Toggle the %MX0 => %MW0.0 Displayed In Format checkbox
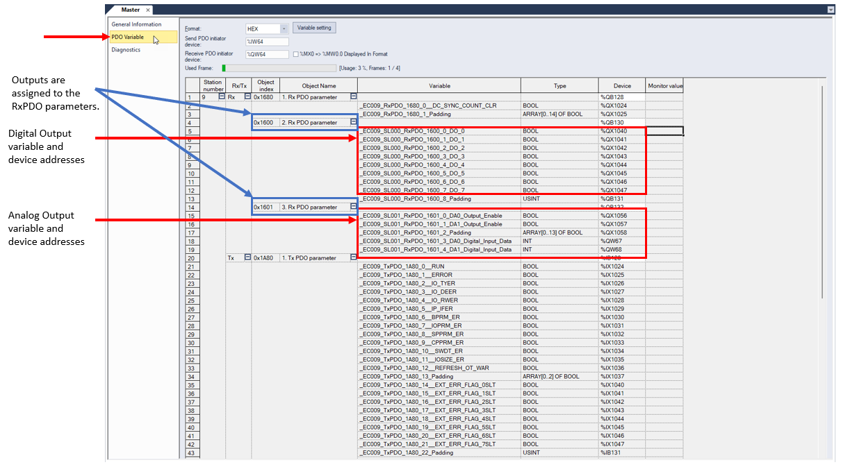Screen dimensions: 841x467 (296, 54)
